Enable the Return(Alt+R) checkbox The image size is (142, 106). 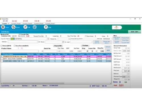1,46
